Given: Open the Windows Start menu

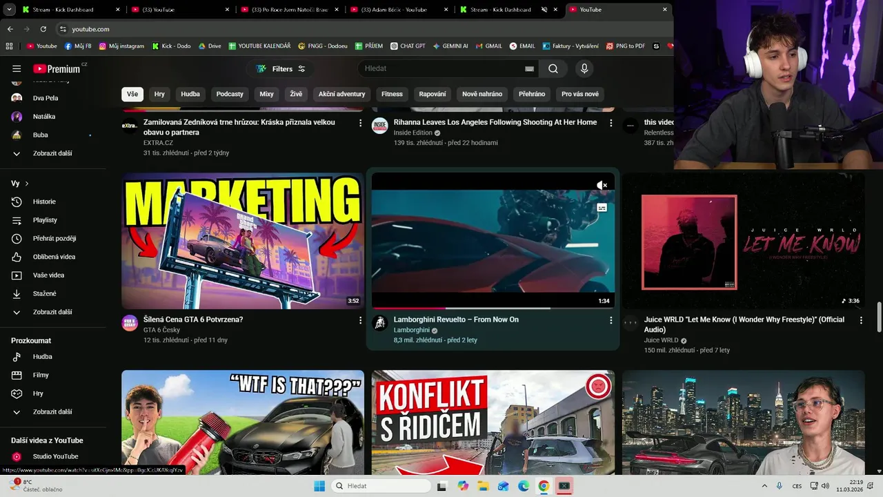Looking at the screenshot, I should tap(319, 486).
